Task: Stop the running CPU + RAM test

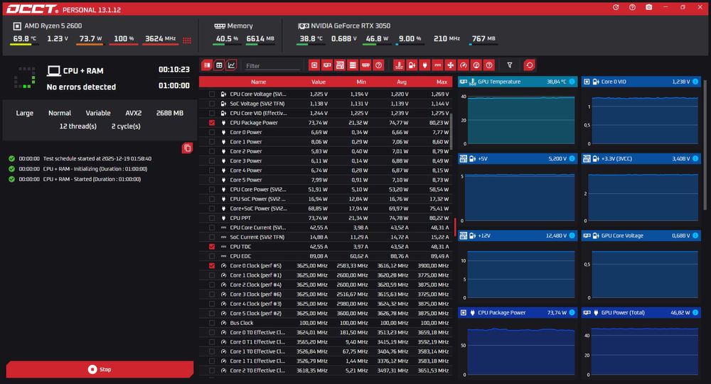Action: (x=100, y=370)
